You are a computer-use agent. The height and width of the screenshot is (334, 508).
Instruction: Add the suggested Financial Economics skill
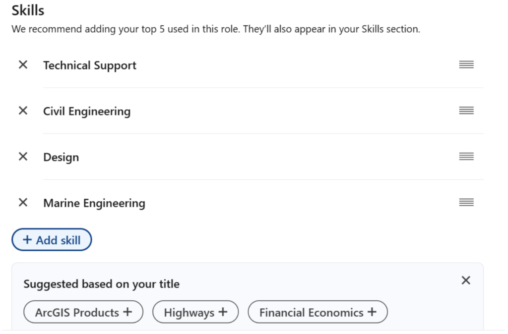coord(317,313)
